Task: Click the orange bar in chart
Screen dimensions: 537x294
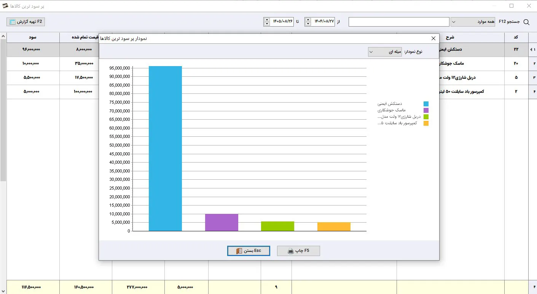Action: pos(334,227)
